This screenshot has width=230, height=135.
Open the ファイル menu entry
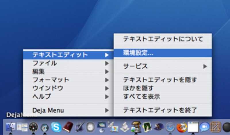68,63
